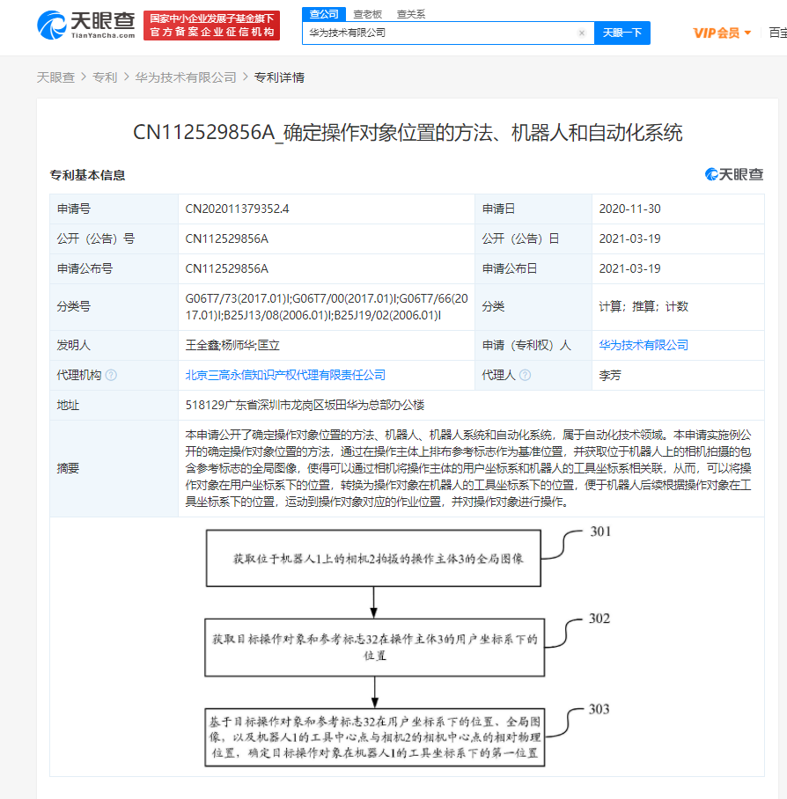Open the 华为技术有限公司 applicant link
Viewport: 787px width, 799px height.
644,345
